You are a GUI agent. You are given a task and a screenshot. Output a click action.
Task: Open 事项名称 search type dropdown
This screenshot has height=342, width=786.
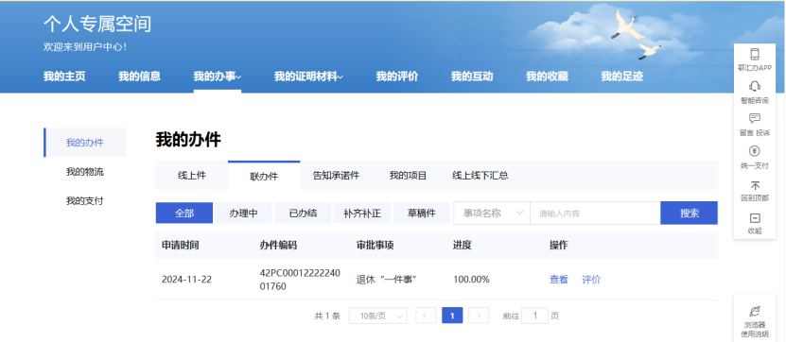[x=492, y=214]
